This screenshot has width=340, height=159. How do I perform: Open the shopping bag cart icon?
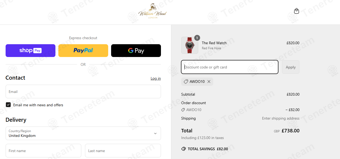point(296,11)
